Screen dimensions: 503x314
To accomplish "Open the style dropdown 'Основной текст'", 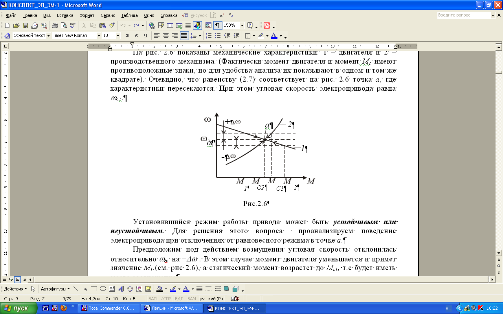I will point(48,36).
